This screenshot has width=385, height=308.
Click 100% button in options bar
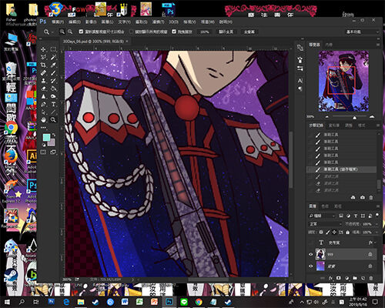point(205,32)
